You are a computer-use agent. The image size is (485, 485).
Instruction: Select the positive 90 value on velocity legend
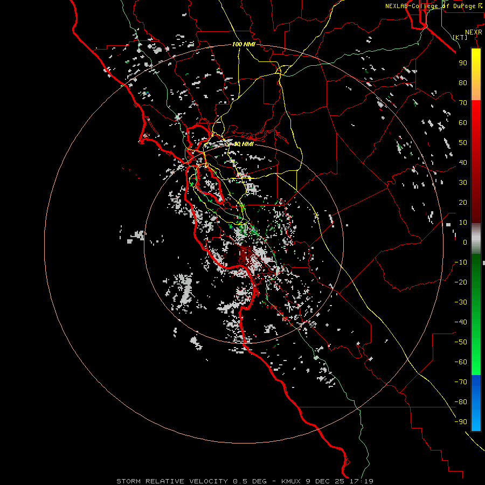tap(463, 63)
